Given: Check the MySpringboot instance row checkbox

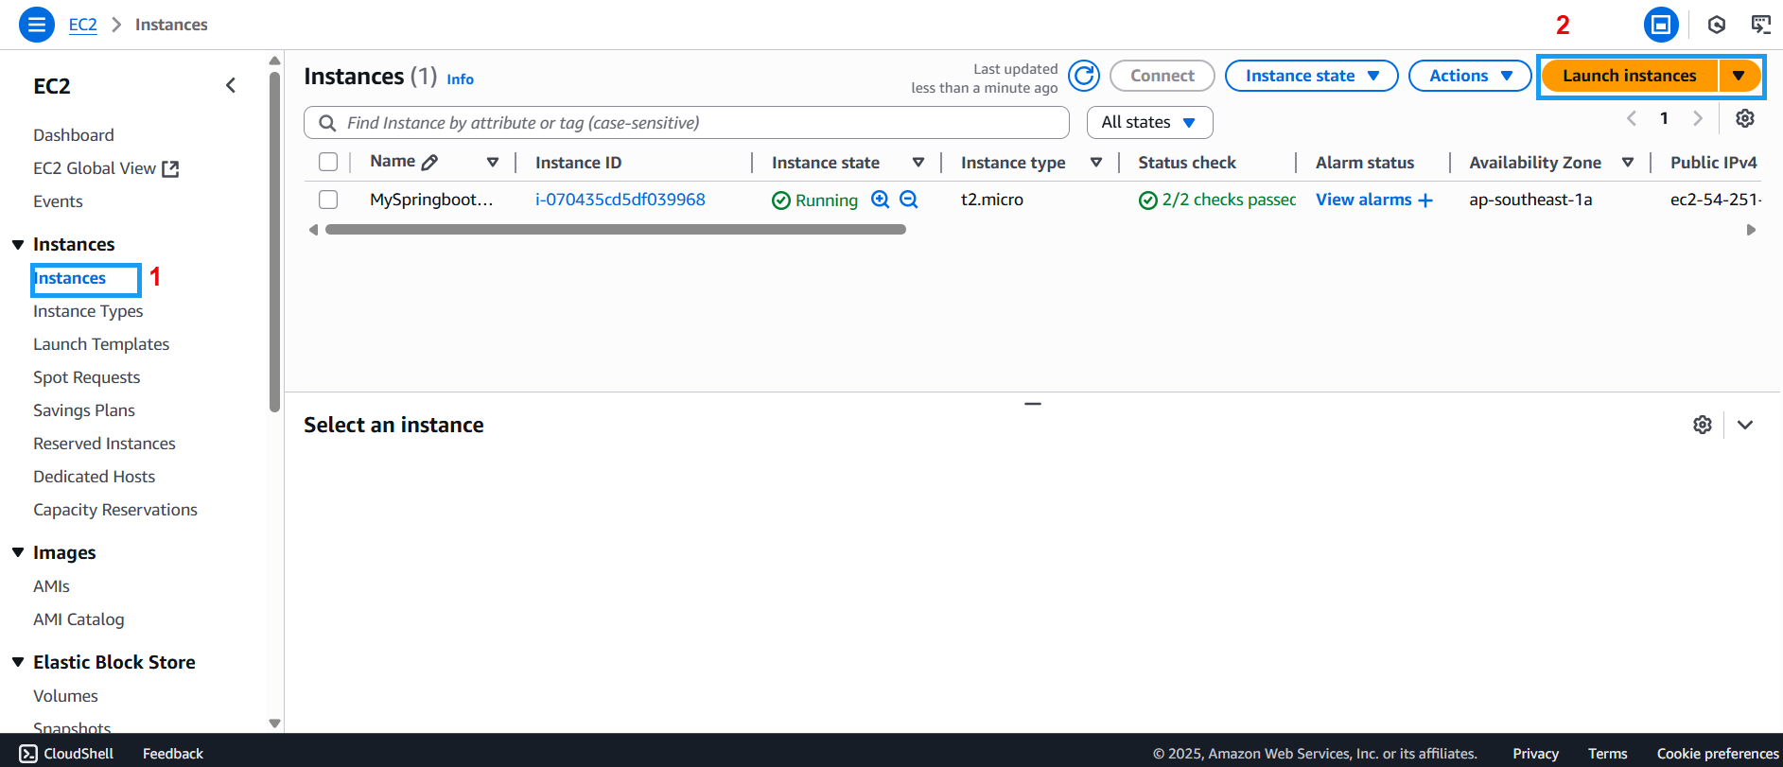Looking at the screenshot, I should [x=328, y=200].
